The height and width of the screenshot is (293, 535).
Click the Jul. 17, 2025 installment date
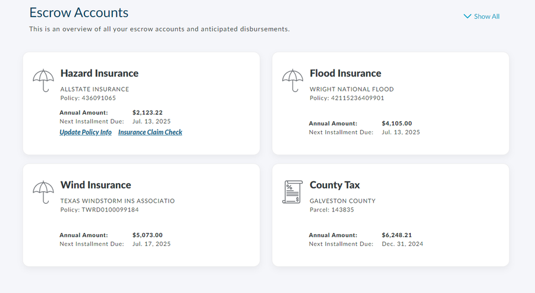pos(151,244)
